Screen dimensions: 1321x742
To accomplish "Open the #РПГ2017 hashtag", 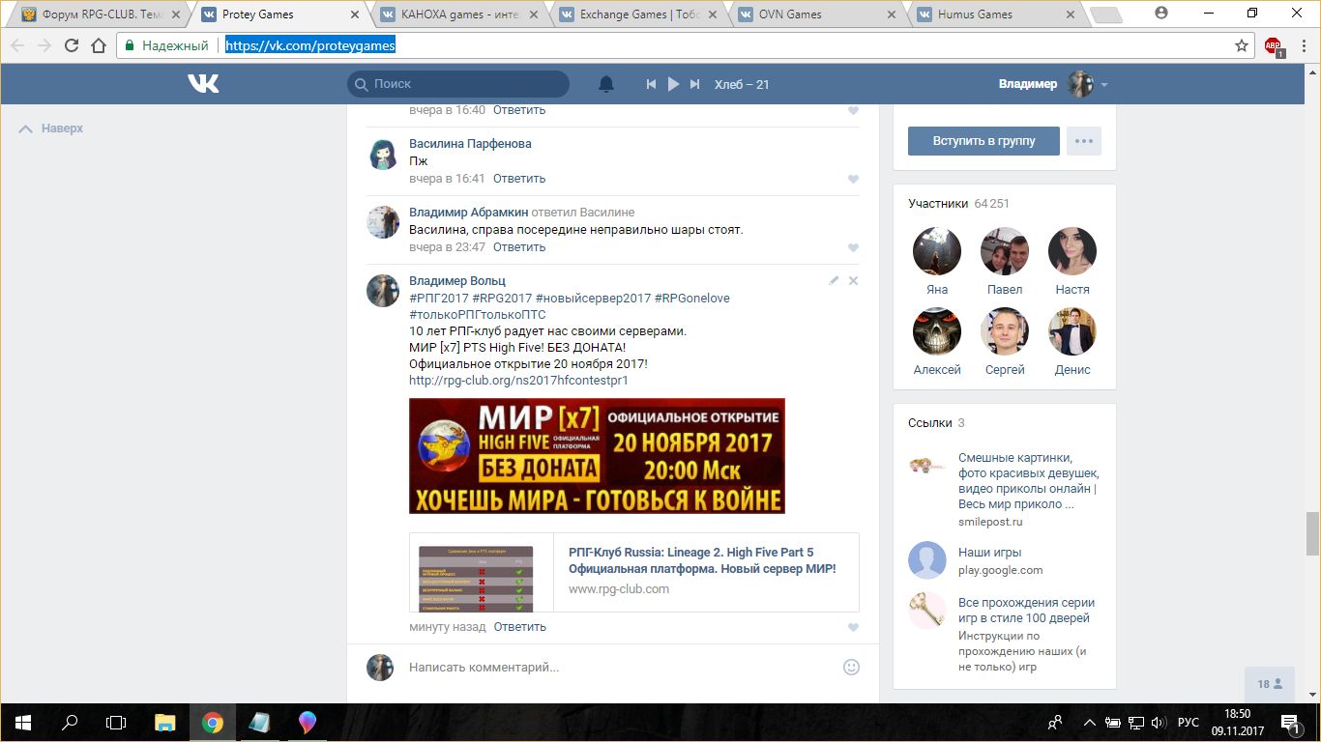I will (438, 299).
